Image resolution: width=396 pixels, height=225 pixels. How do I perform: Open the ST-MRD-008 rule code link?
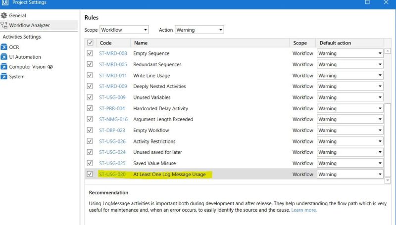[113, 53]
